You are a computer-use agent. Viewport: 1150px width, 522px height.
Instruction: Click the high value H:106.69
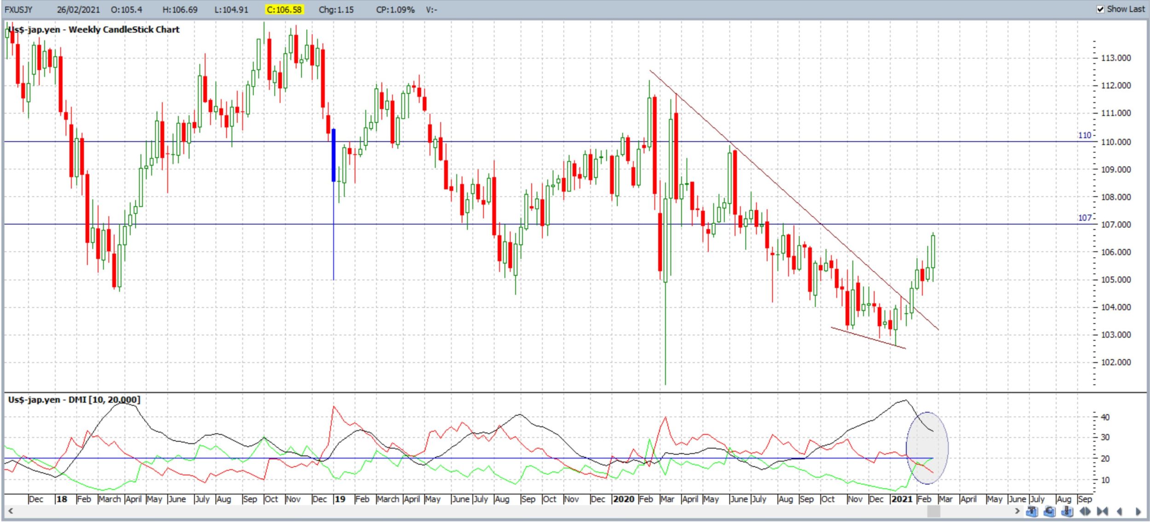pyautogui.click(x=180, y=10)
